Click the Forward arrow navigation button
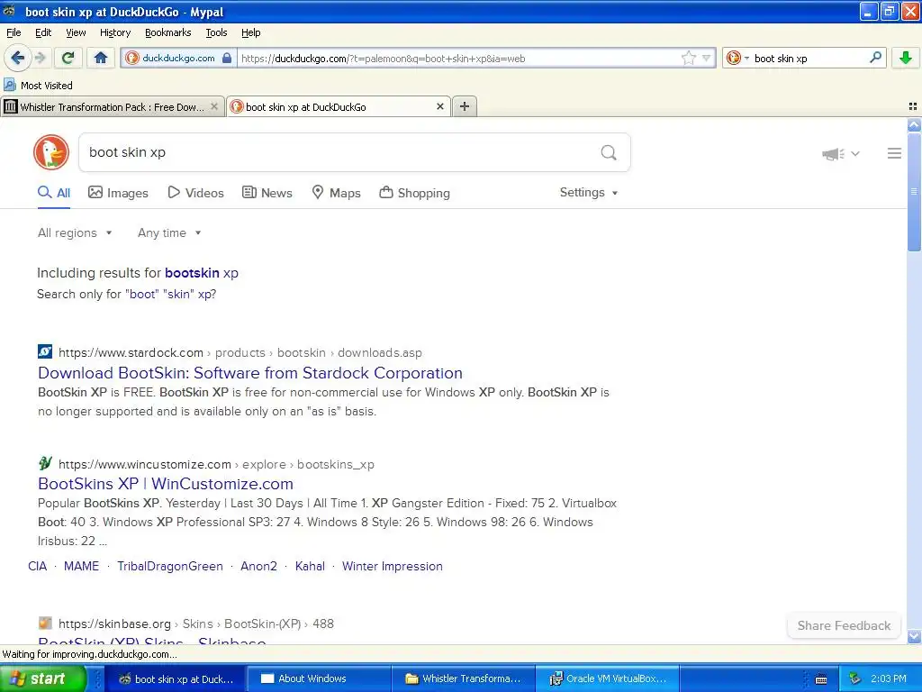This screenshot has height=692, width=922. pos(40,58)
